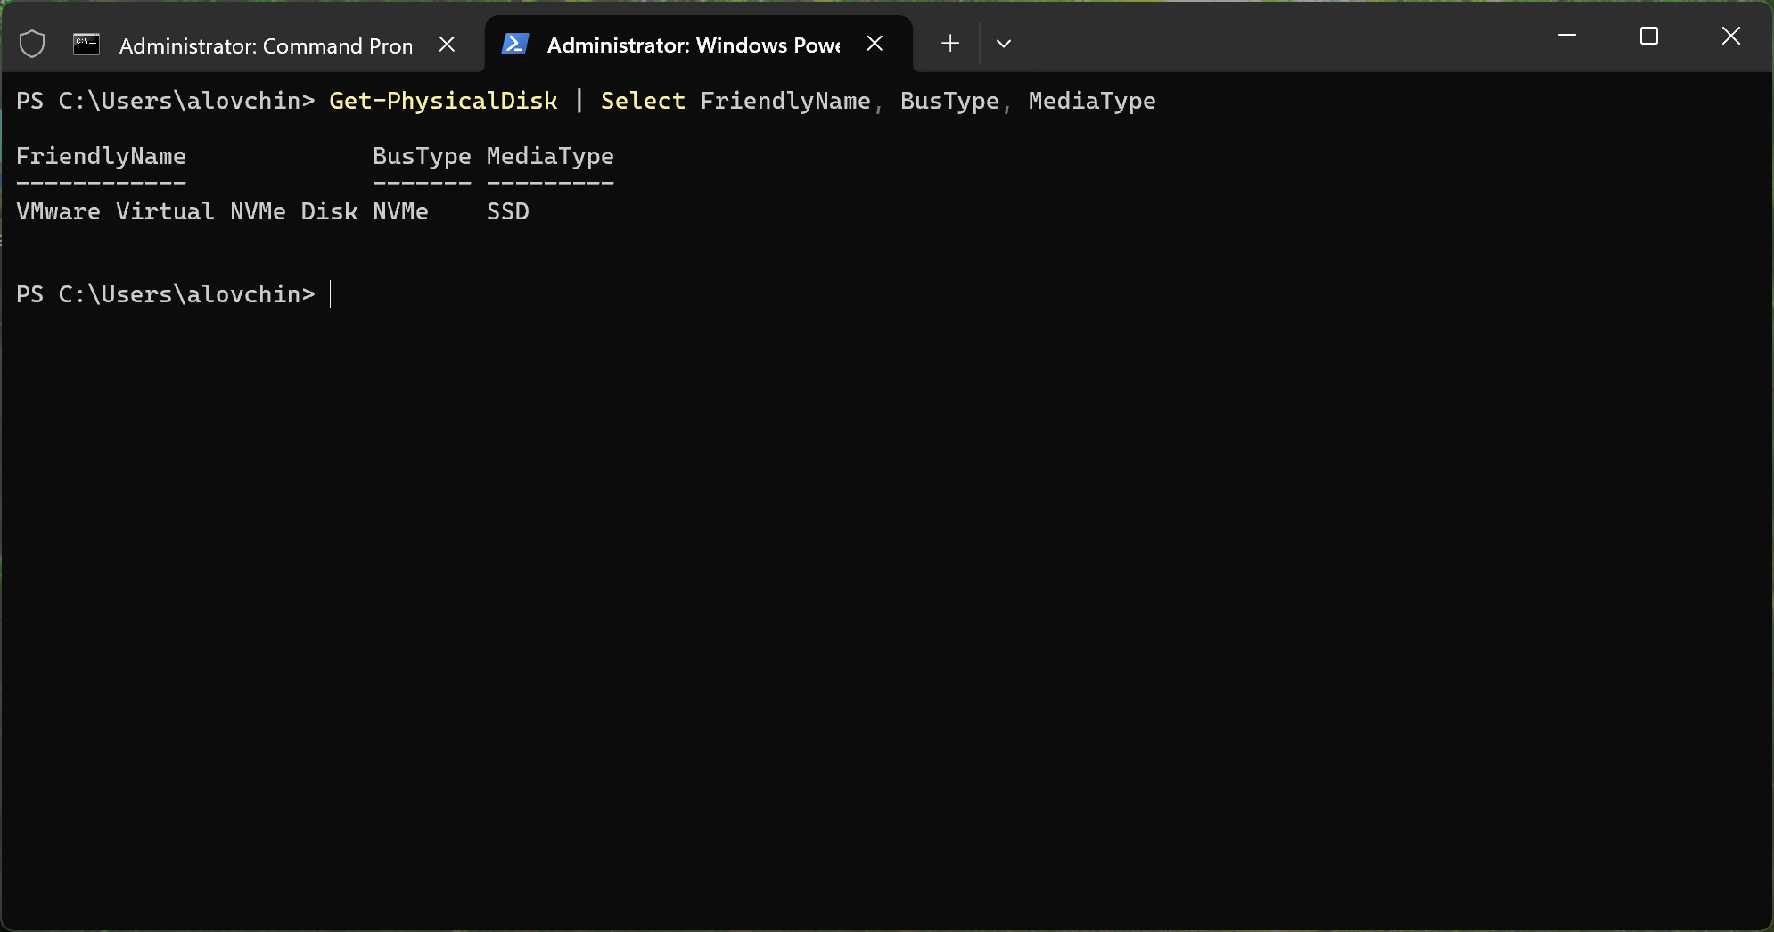This screenshot has width=1774, height=932.
Task: Close the Windows PowerShell tab
Action: pos(875,44)
